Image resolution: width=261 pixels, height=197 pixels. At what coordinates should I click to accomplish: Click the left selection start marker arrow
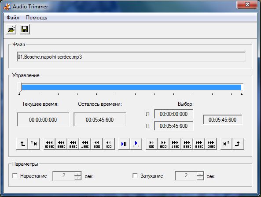(19, 94)
